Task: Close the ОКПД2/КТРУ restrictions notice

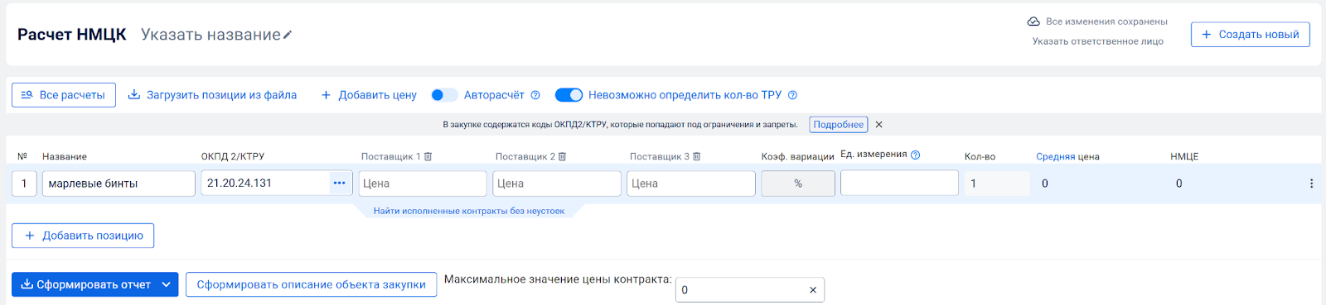Action: tap(879, 125)
